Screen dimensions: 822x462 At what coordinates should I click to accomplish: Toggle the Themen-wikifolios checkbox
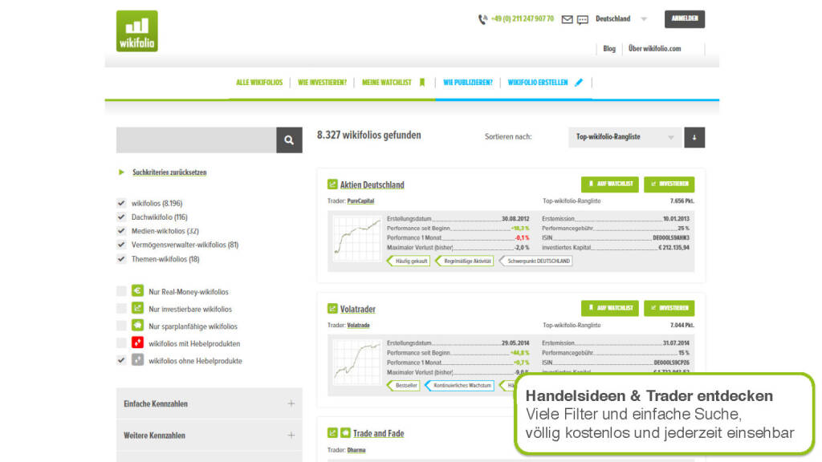click(121, 259)
